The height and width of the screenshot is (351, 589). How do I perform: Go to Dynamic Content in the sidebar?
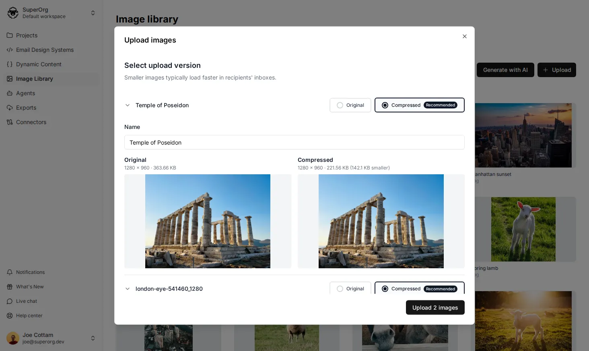coord(51,64)
